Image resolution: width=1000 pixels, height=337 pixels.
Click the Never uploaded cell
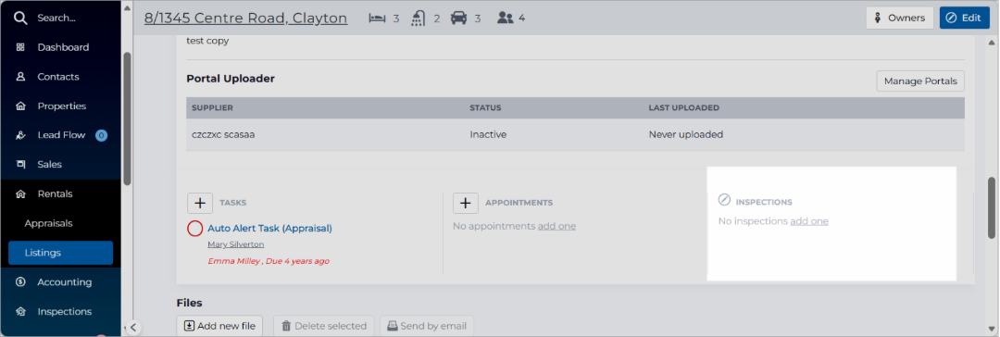pos(685,134)
